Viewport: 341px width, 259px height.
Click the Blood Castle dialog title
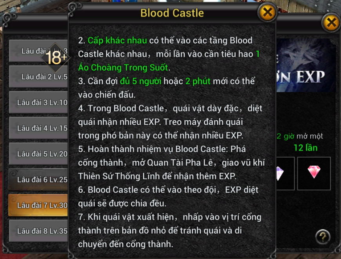[x=172, y=13]
